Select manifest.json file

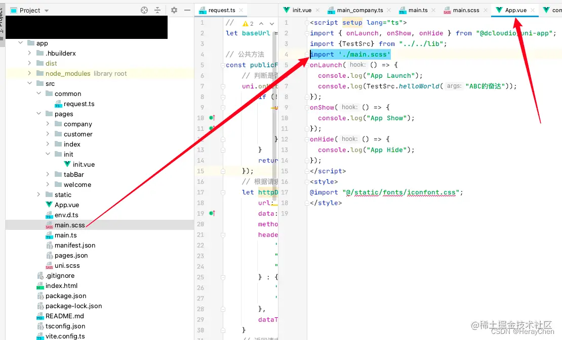75,245
